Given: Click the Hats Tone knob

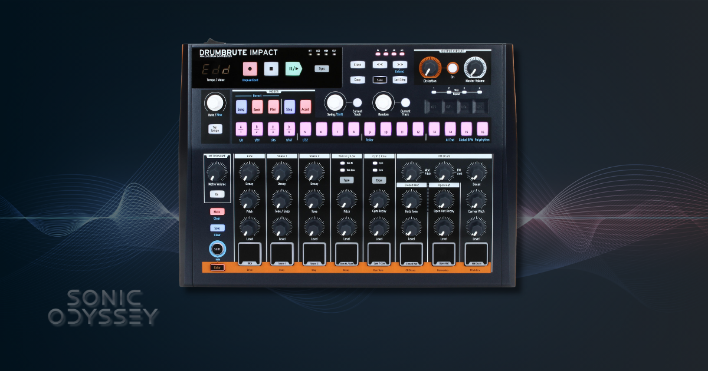Looking at the screenshot, I should pos(411,200).
